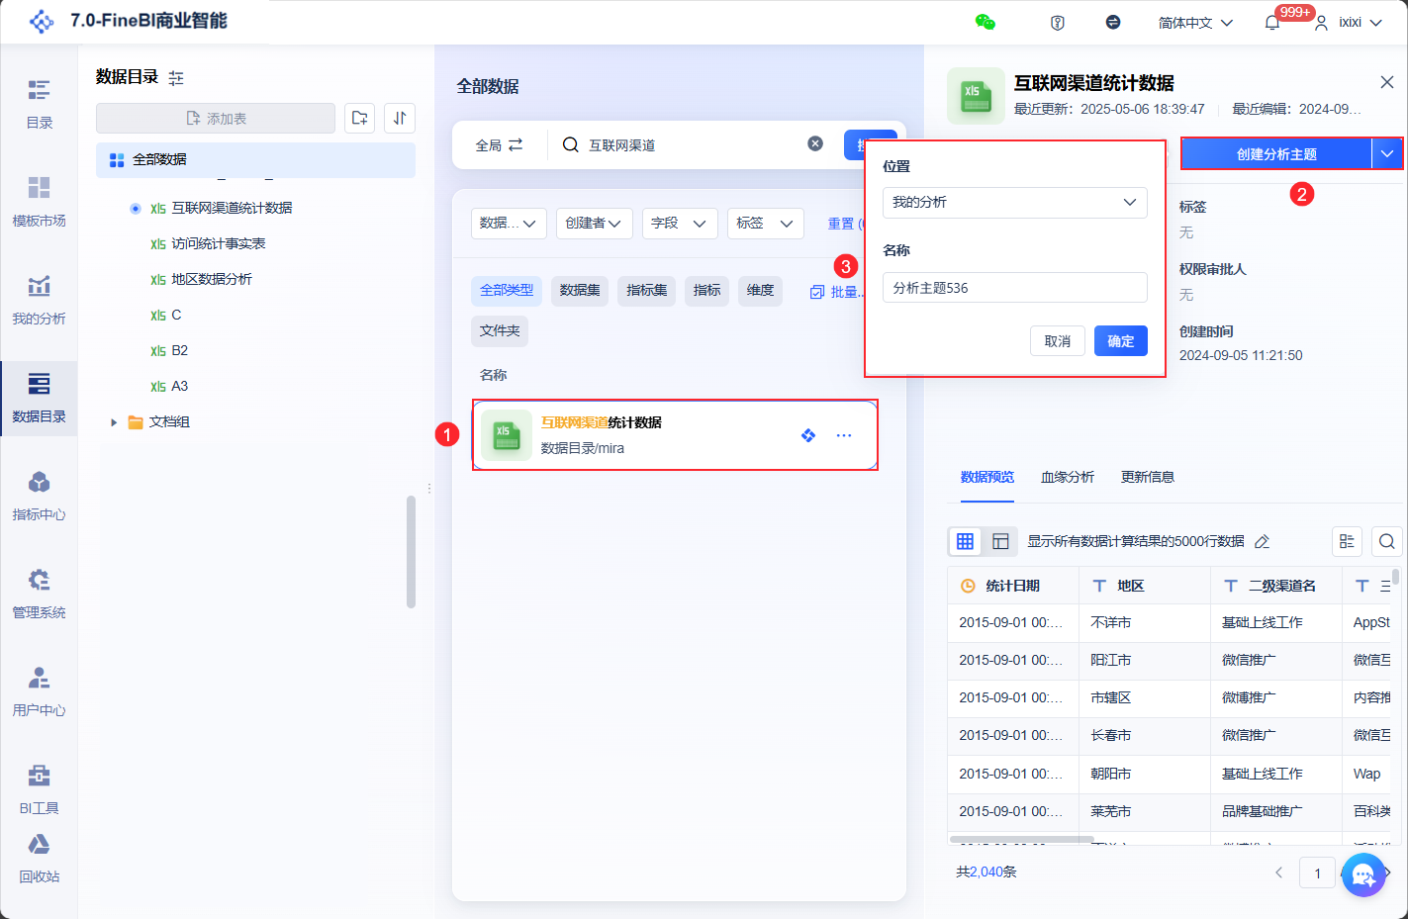Toggle the 全局 search scope switch
Image resolution: width=1408 pixels, height=919 pixels.
[500, 144]
